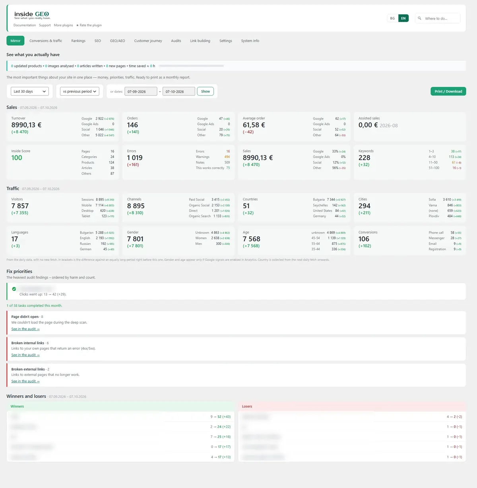Viewport: 477px width, 488px height.
Task: Switch language to BG
Action: coord(392,18)
